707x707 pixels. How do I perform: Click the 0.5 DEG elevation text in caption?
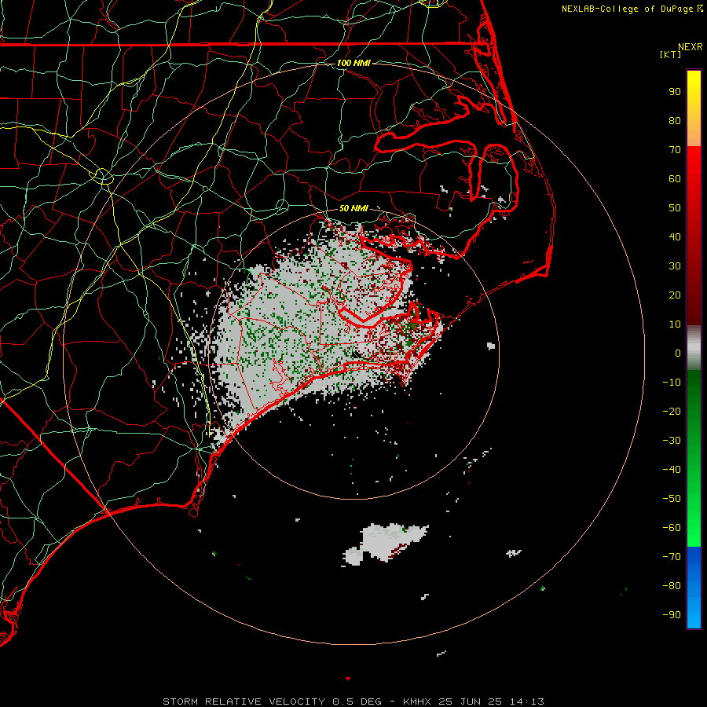(x=357, y=702)
